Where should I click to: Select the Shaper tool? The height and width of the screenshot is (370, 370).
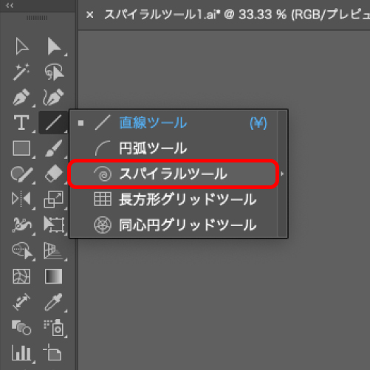(x=21, y=174)
